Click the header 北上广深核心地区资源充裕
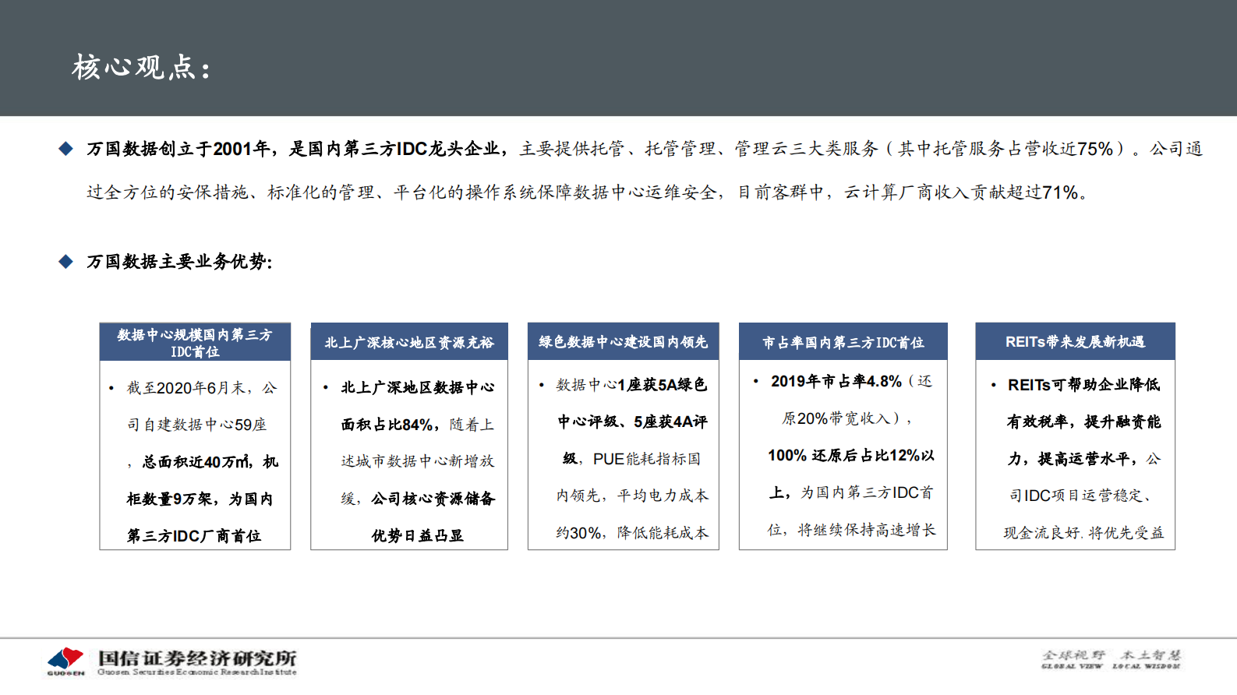Screen dimensions: 1237x695 point(409,342)
